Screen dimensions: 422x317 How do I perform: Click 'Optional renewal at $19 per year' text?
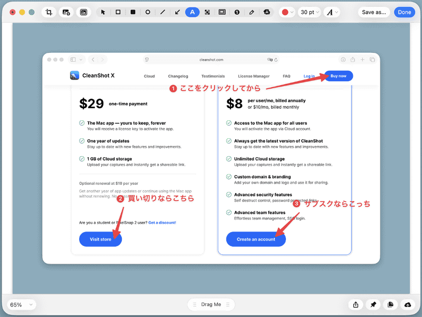[109, 183]
